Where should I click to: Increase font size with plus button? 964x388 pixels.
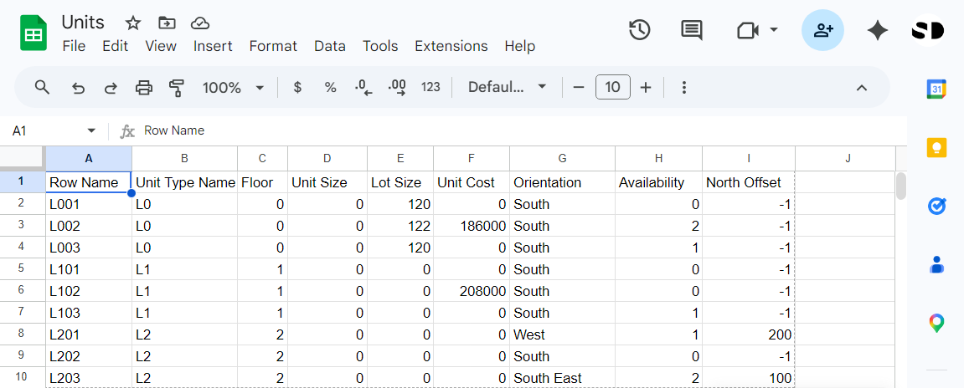646,88
